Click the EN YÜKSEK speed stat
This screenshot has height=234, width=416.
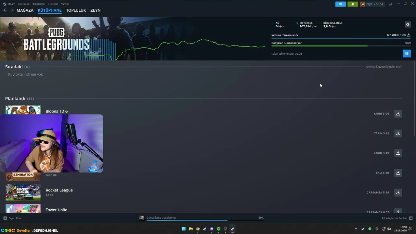tap(306, 25)
